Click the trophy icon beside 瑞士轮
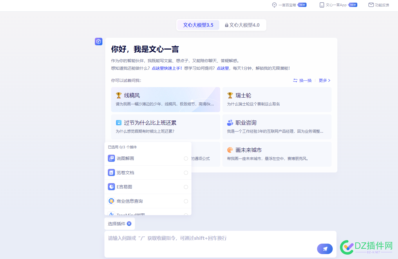 click(x=230, y=95)
